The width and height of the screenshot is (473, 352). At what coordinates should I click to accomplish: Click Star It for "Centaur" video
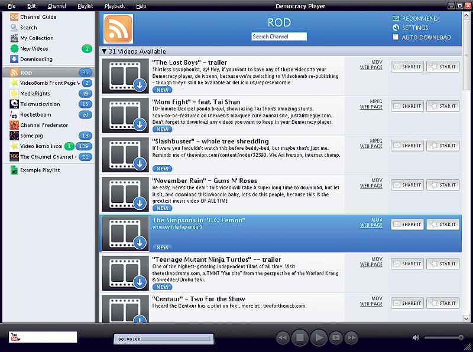(443, 303)
